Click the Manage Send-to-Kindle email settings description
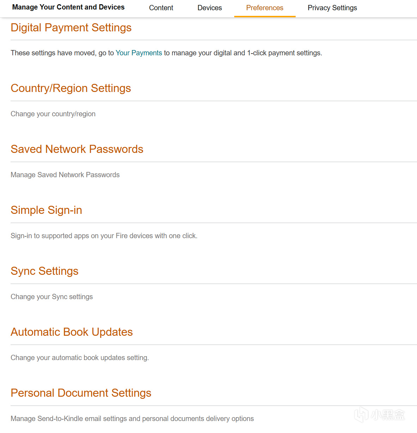 coord(132,419)
